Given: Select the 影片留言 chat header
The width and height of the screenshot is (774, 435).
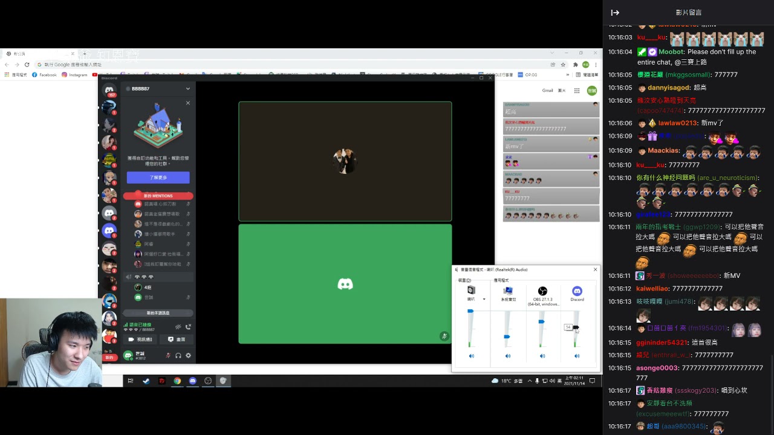Looking at the screenshot, I should 689,13.
